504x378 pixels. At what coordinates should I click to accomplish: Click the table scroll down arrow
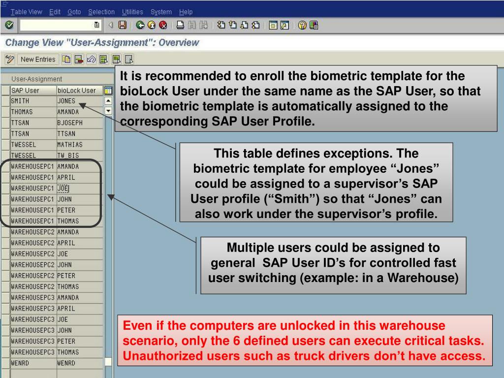pos(108,111)
